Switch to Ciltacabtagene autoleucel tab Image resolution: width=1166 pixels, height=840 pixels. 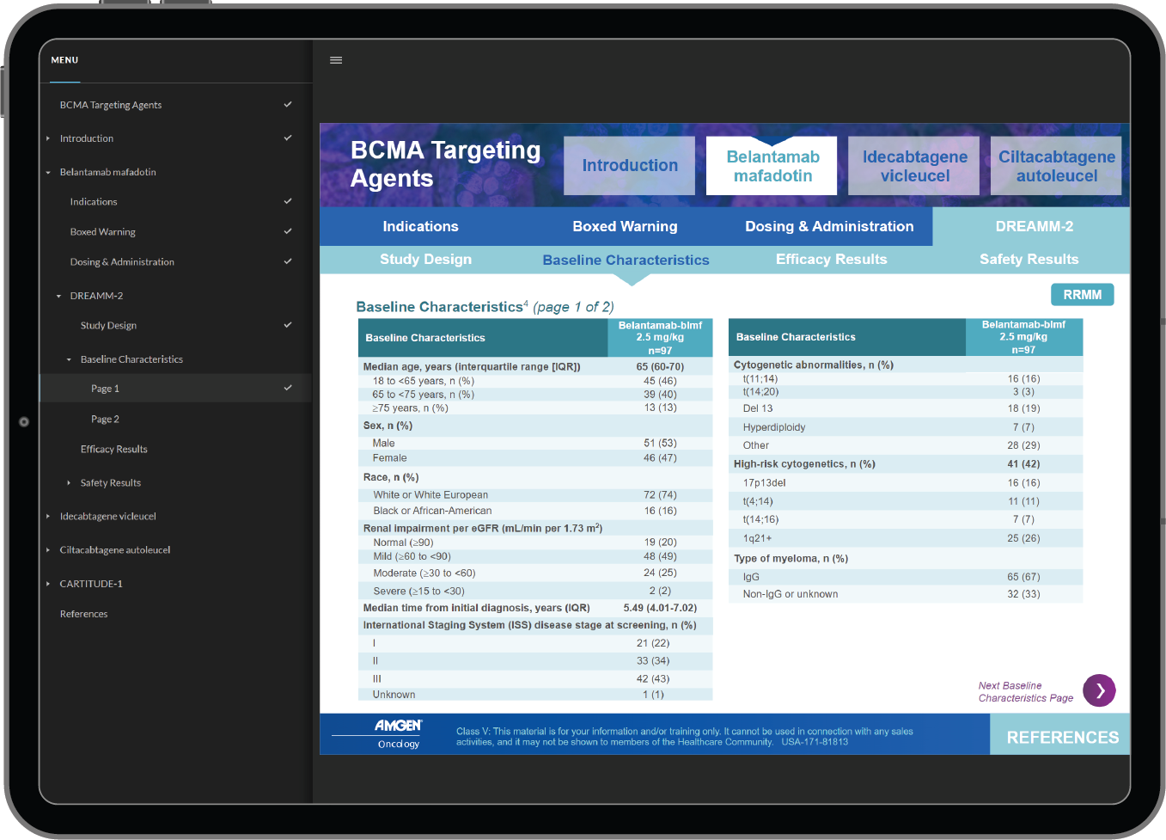[1056, 165]
